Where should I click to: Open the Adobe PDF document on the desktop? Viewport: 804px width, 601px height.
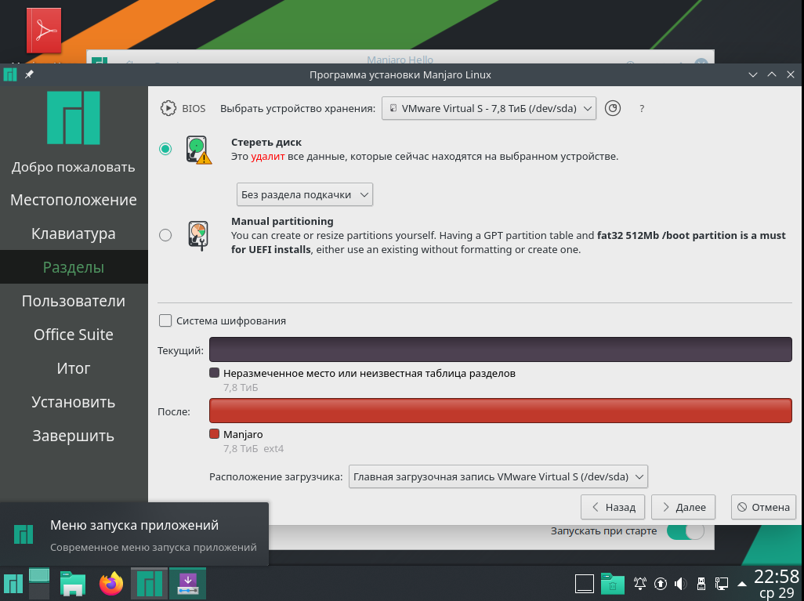(44, 31)
